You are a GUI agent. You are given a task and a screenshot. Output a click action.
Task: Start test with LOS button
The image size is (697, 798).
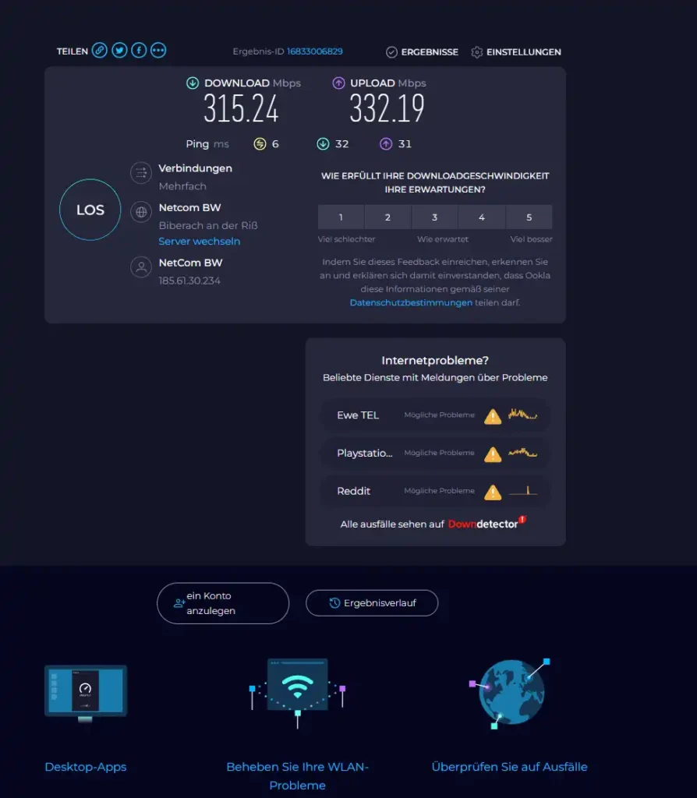pos(90,210)
